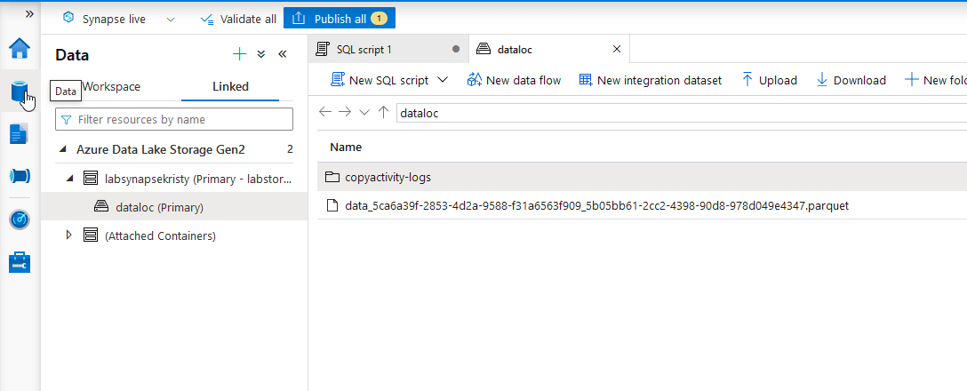Open the Monitor hub icon
967x391 pixels.
click(20, 219)
